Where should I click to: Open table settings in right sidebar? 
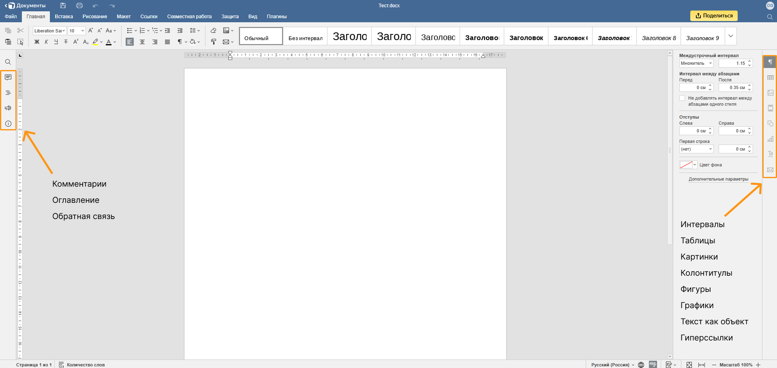tap(770, 77)
